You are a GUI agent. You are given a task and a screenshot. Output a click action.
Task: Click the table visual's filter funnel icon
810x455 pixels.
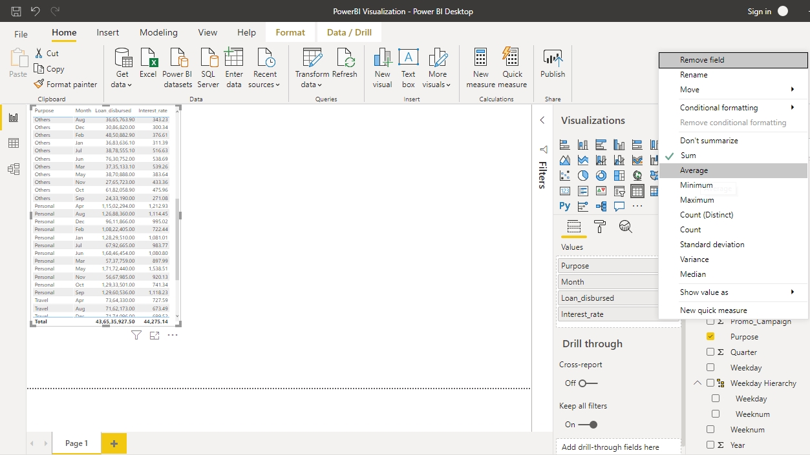[136, 335]
